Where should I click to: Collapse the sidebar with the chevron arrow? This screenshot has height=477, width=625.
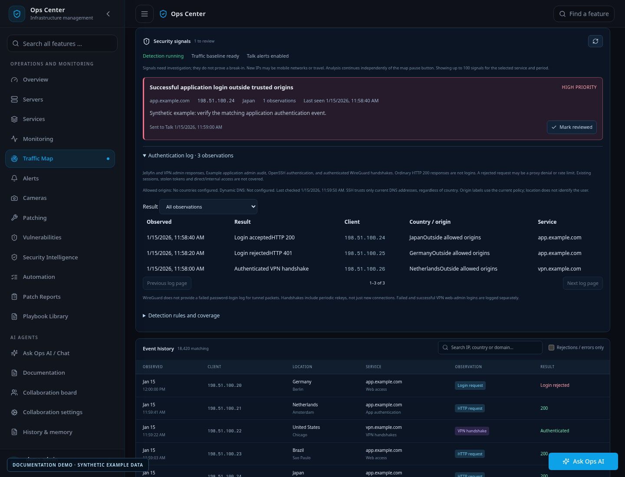pyautogui.click(x=108, y=14)
